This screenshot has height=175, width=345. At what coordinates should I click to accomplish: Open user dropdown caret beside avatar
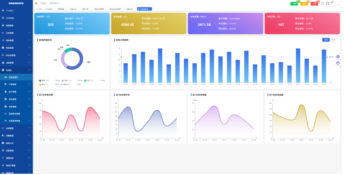338,4
